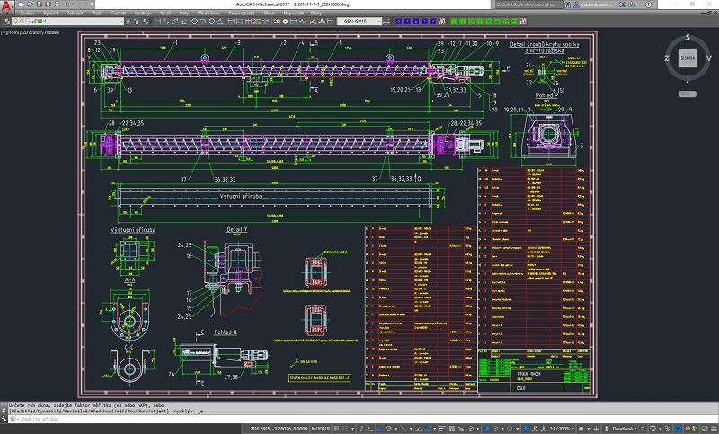The height and width of the screenshot is (434, 719).
Task: Open the Formát menu
Action: (x=120, y=13)
